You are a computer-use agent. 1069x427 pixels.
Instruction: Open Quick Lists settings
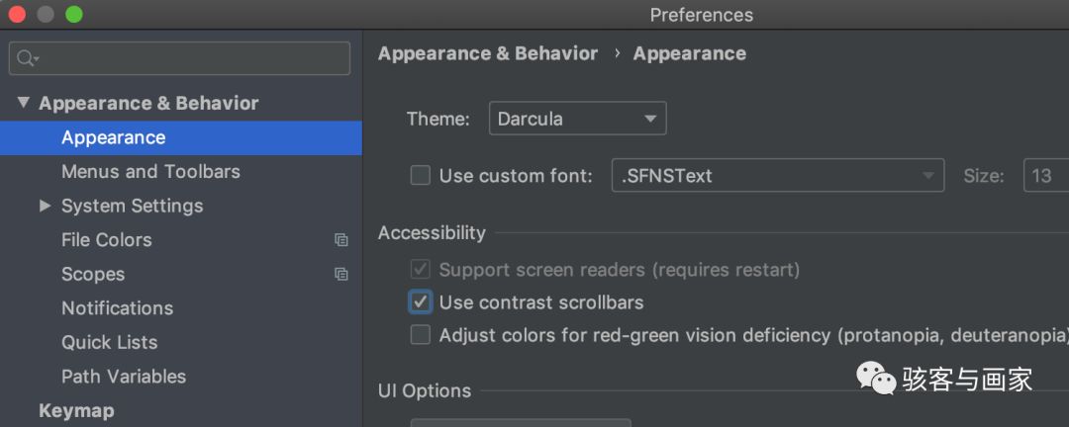[x=109, y=342]
